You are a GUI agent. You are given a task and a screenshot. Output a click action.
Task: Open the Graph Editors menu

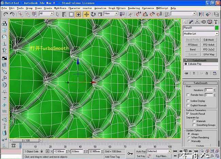tap(117, 8)
